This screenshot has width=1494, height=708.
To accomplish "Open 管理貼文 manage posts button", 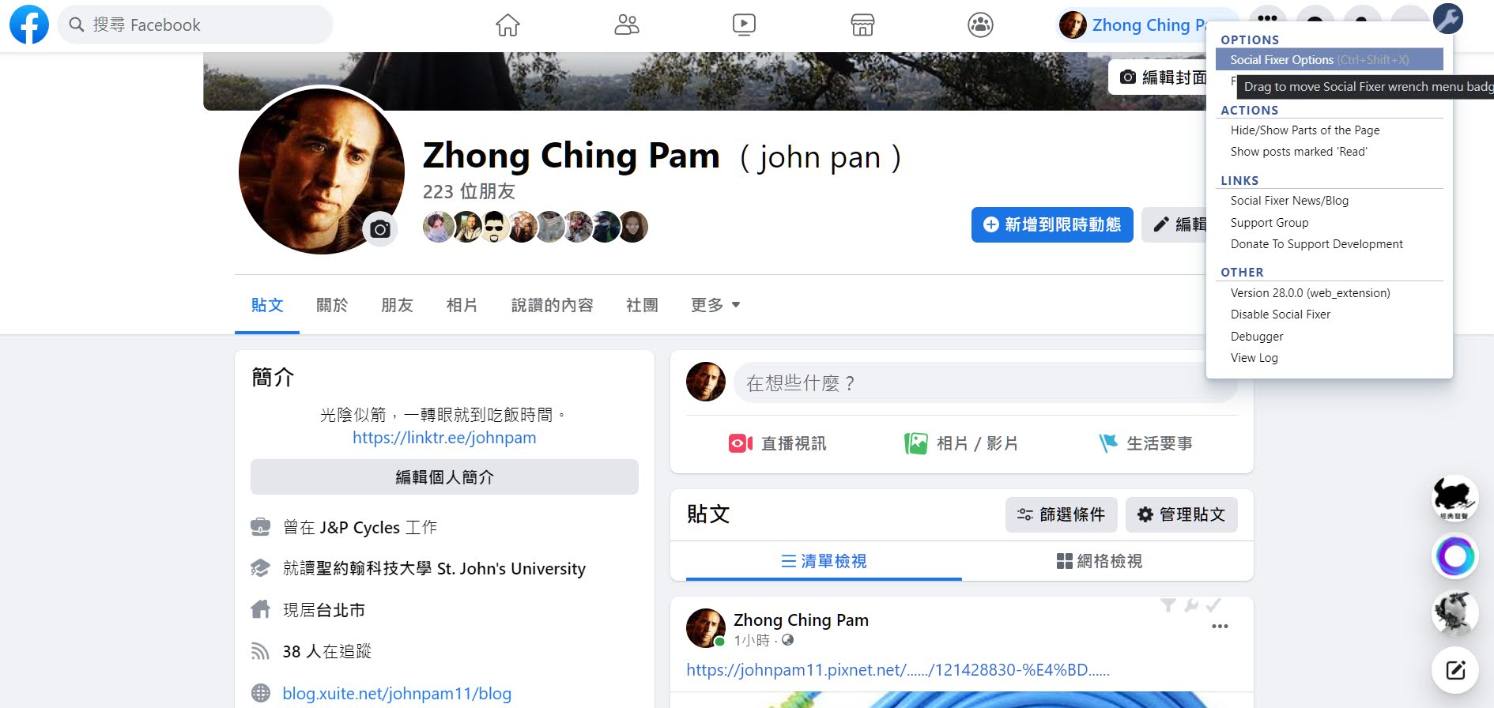I will coord(1181,514).
